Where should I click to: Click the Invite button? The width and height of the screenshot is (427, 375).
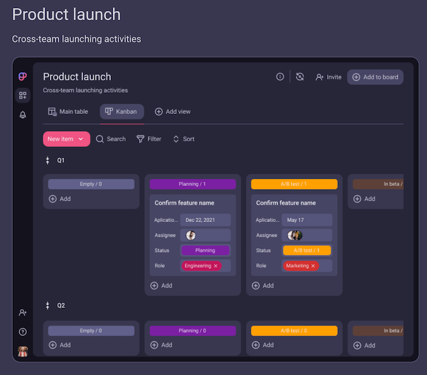(x=328, y=77)
